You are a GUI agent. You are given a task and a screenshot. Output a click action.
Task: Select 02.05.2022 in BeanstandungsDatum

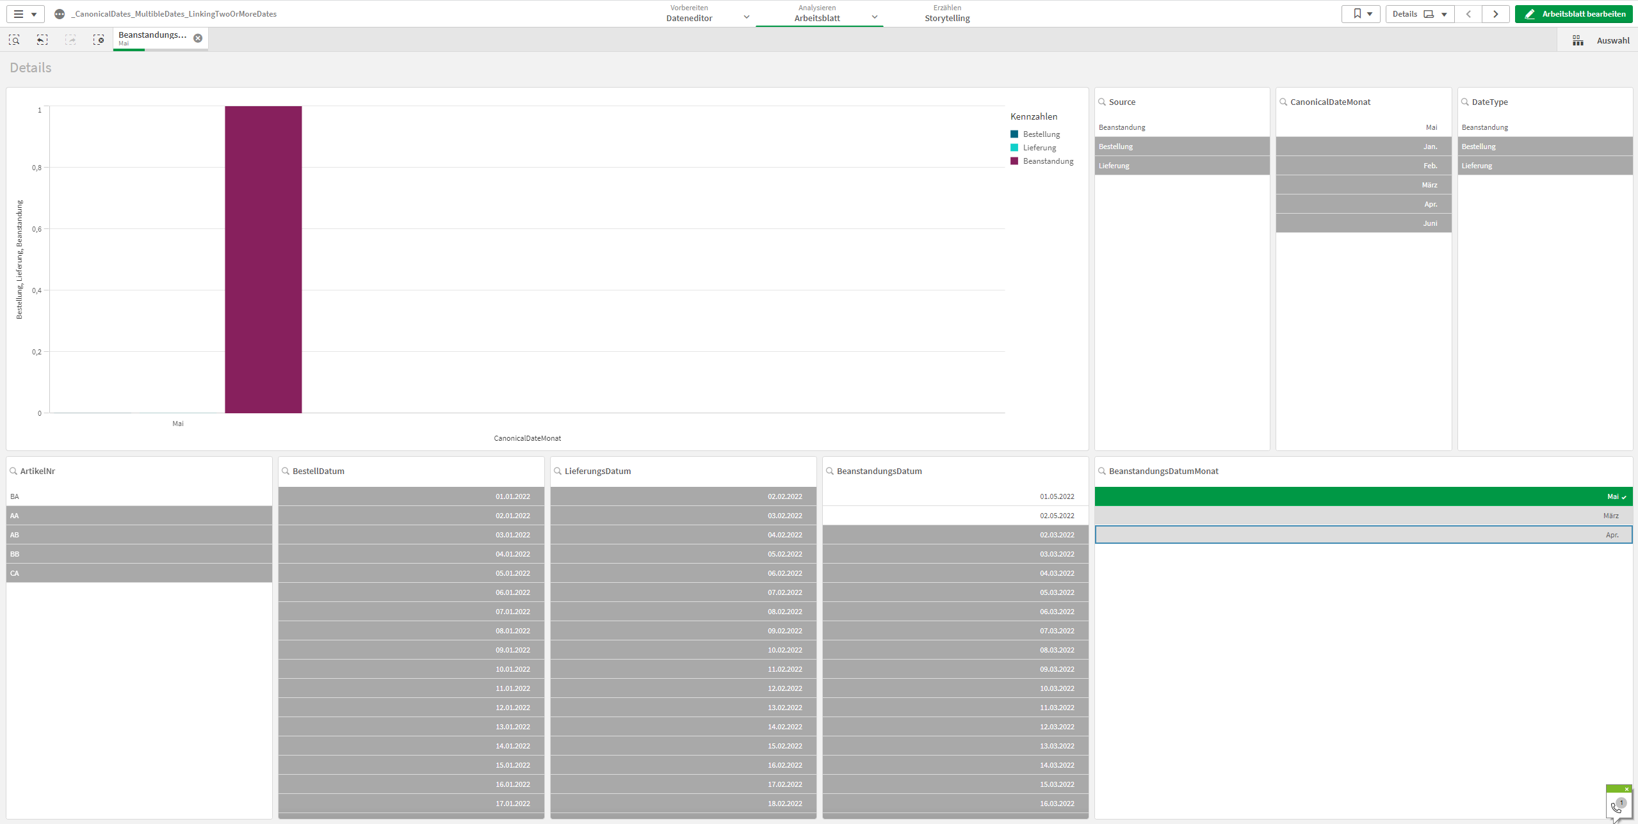point(955,516)
